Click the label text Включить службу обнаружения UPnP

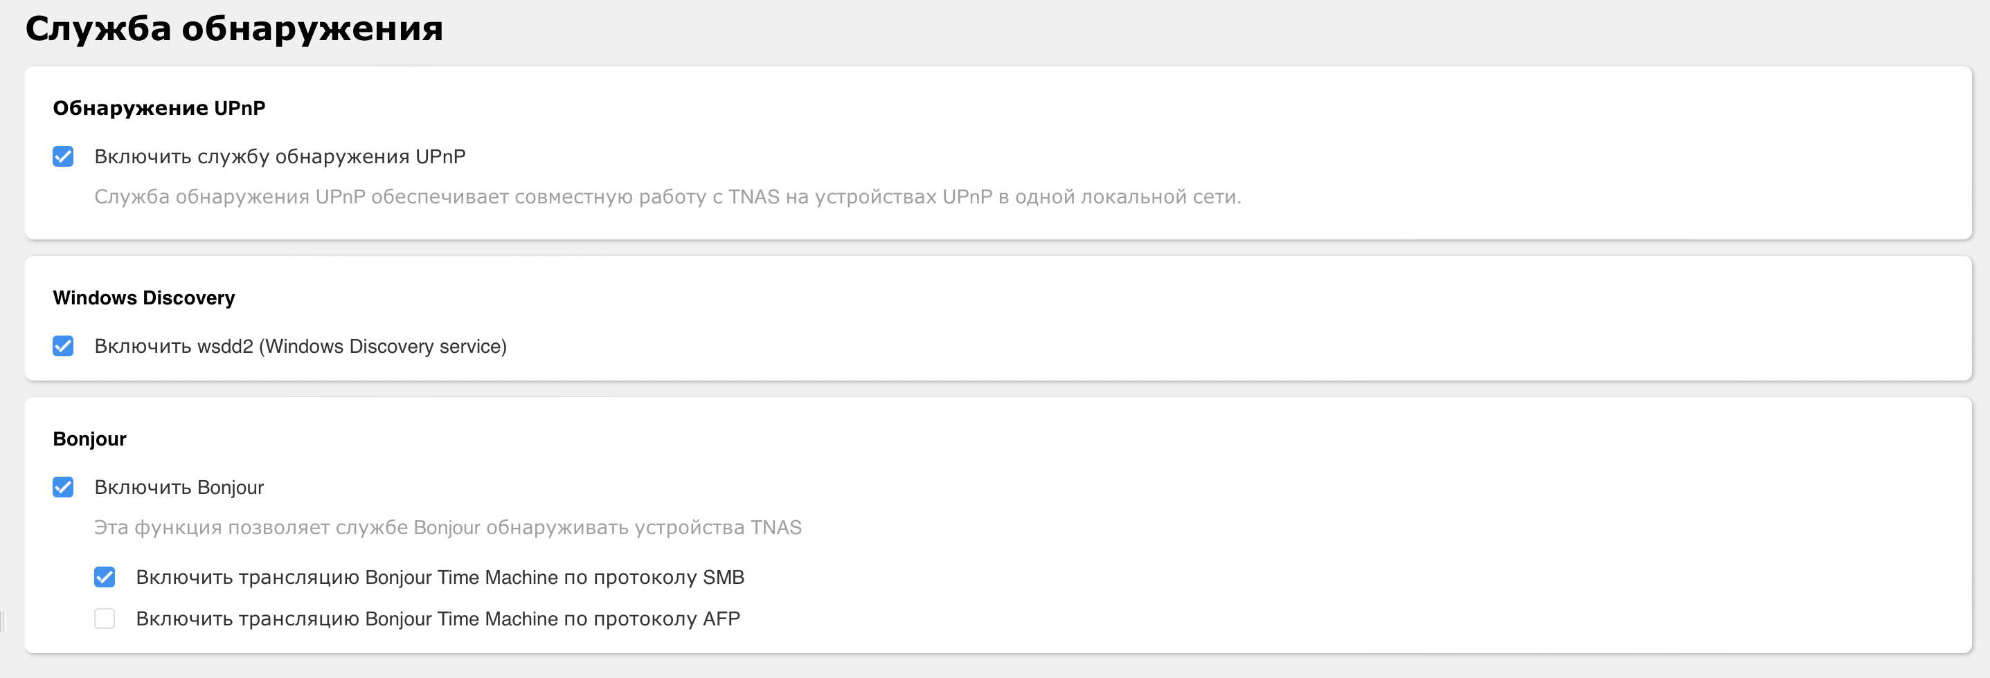[x=280, y=157]
